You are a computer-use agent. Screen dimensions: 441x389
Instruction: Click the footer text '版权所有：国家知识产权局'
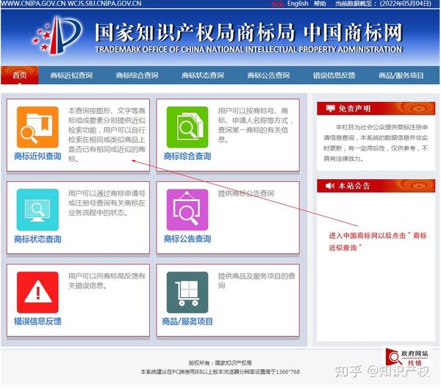tap(220, 363)
